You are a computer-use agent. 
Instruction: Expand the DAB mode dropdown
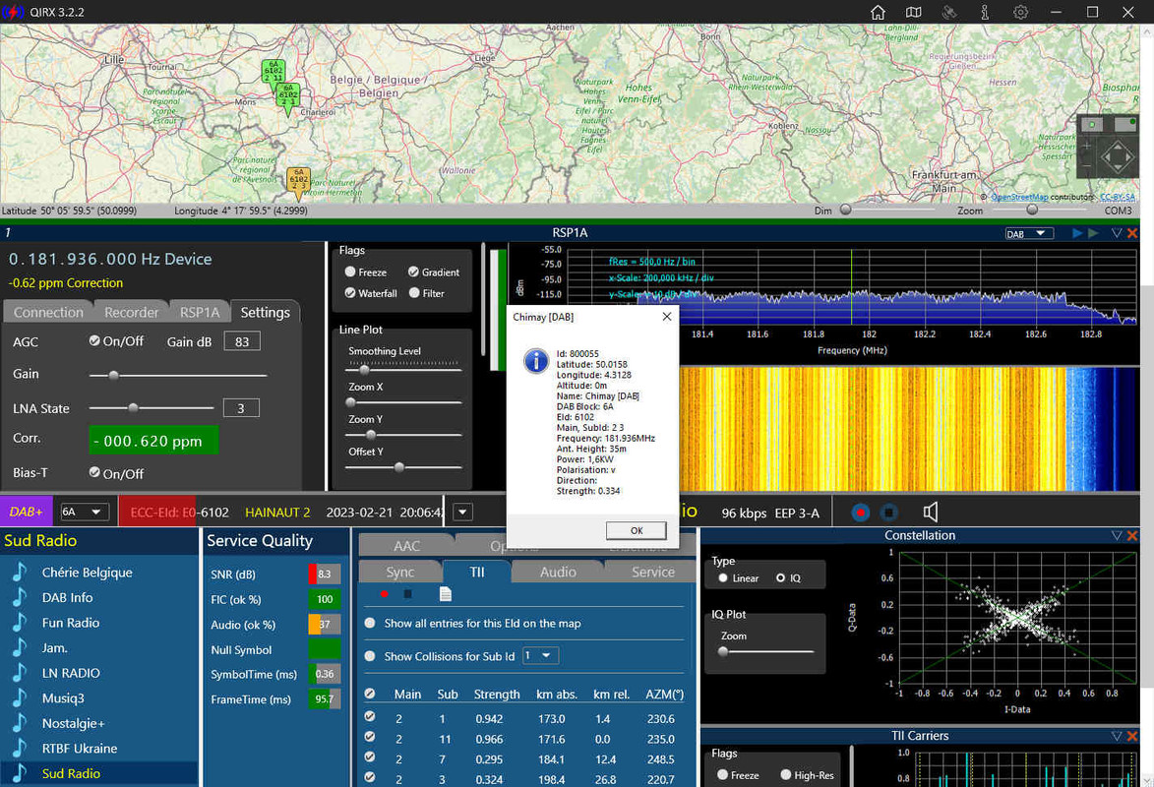[1029, 234]
